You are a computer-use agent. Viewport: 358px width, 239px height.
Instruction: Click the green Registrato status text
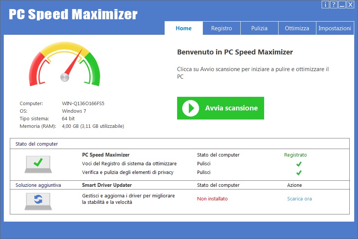296,155
